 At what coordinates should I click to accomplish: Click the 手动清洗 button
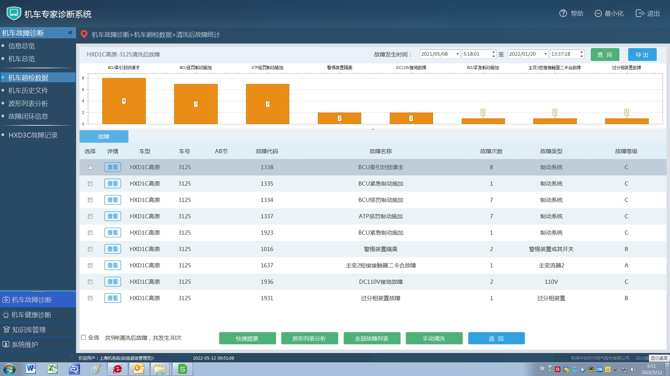pyautogui.click(x=434, y=338)
